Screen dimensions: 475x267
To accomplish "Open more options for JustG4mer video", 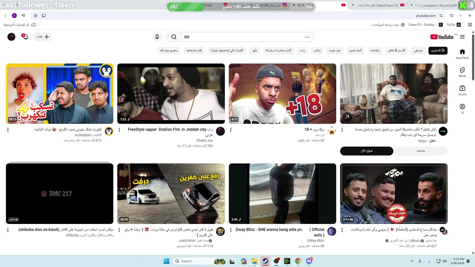I will pyautogui.click(x=119, y=230).
